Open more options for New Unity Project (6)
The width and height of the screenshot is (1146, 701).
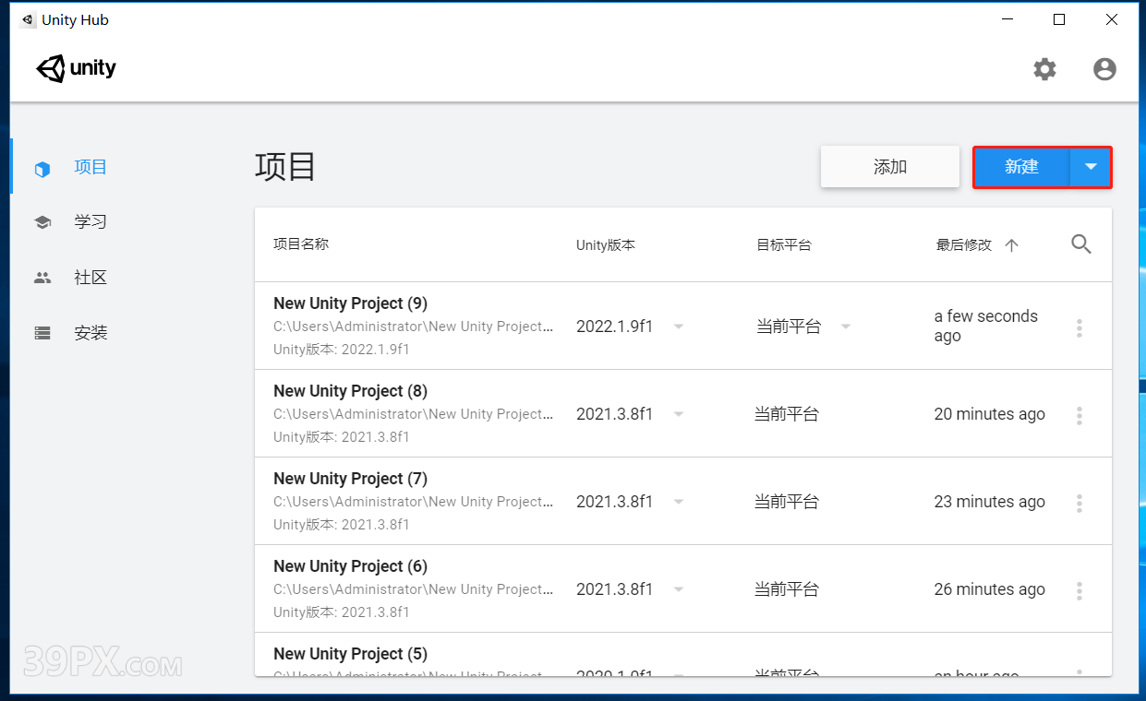1079,590
